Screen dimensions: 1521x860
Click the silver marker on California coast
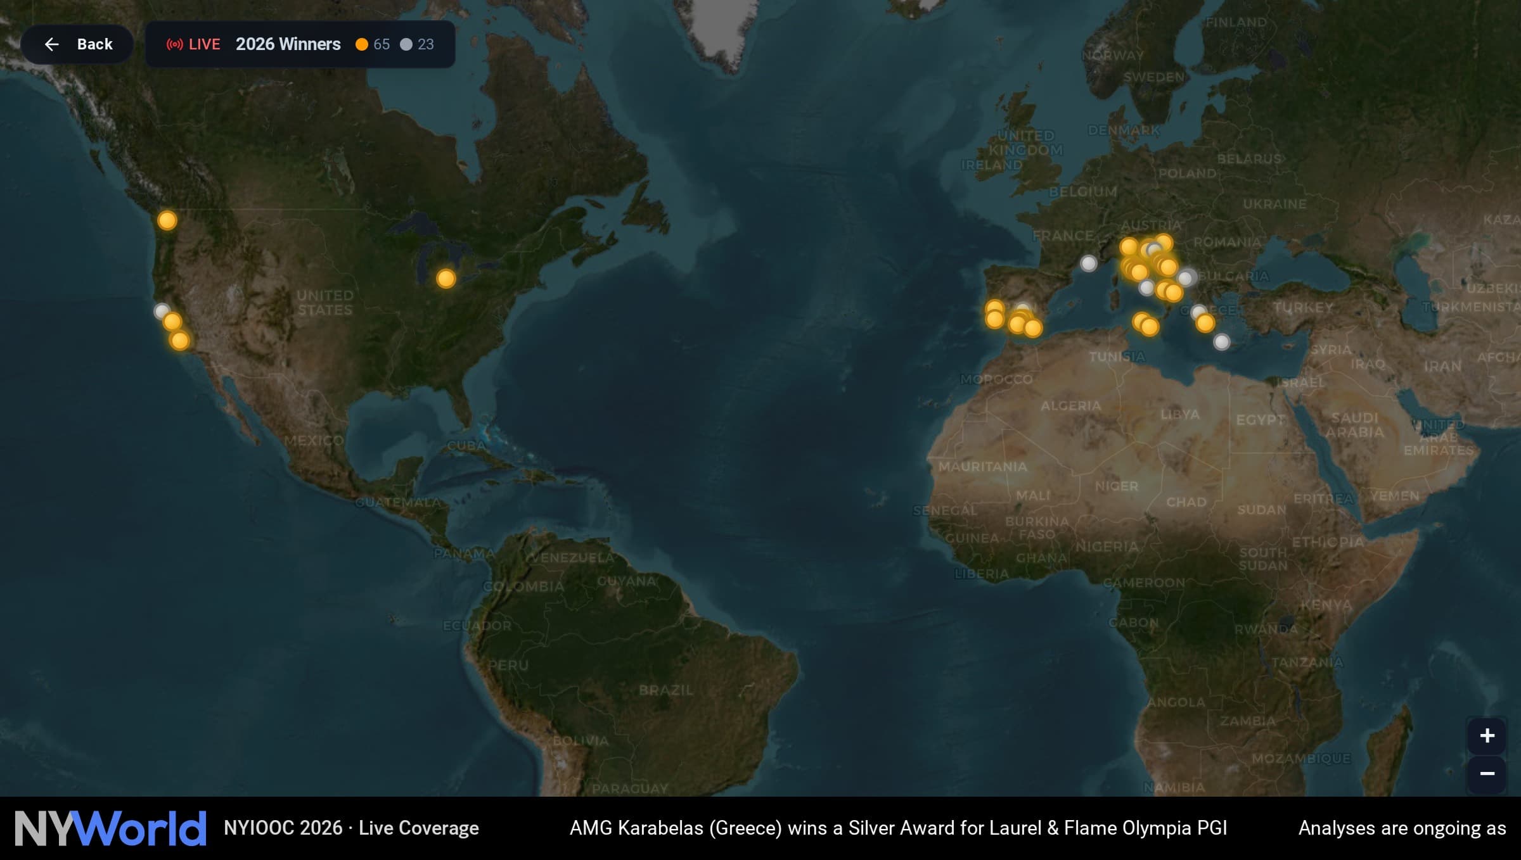tap(161, 310)
